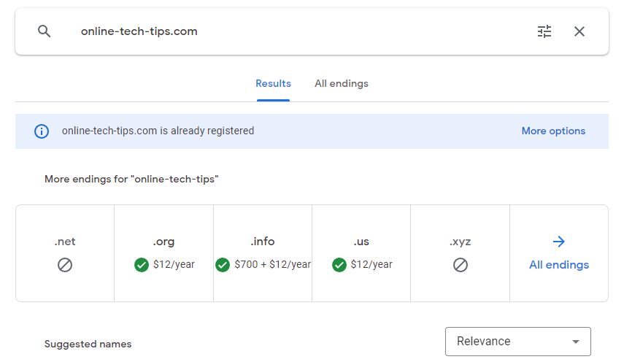Select the .info $700 + $12/year ending

click(x=263, y=253)
